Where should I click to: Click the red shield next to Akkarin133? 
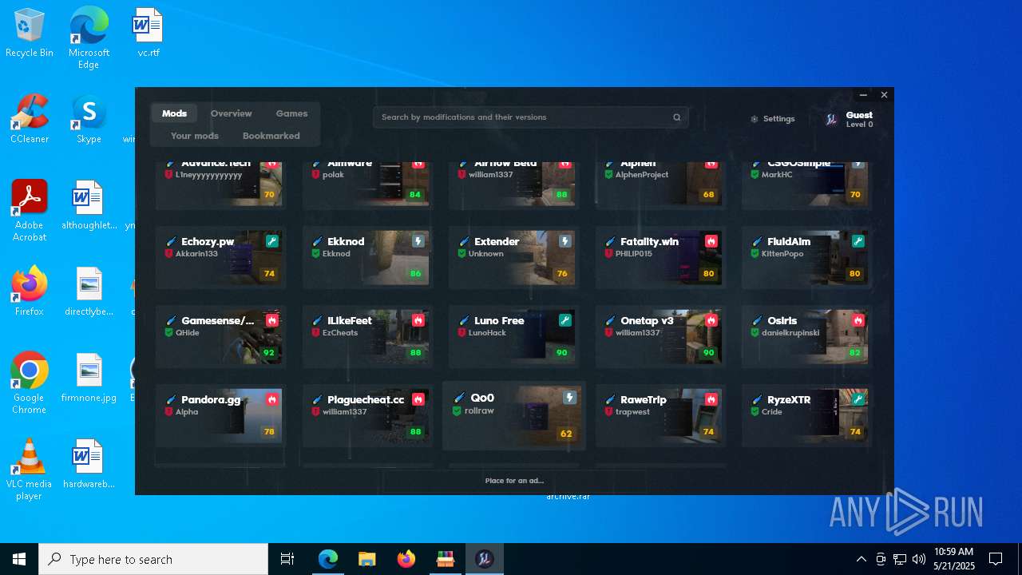169,254
